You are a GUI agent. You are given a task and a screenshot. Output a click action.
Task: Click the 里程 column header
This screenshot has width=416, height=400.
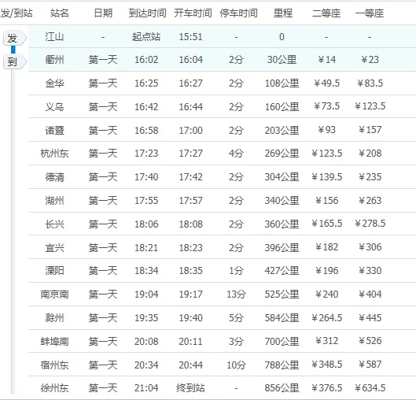[283, 13]
